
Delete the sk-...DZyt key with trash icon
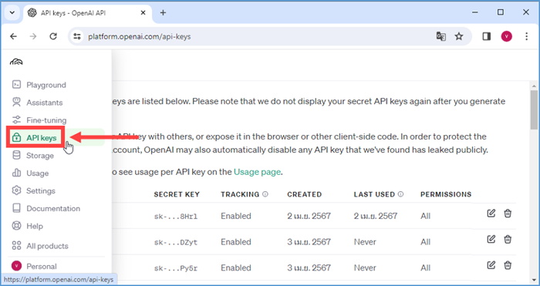[508, 239]
